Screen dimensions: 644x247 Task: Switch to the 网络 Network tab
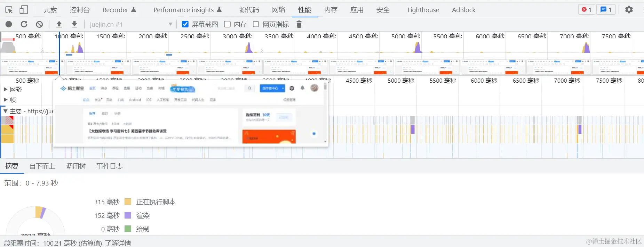coord(279,10)
